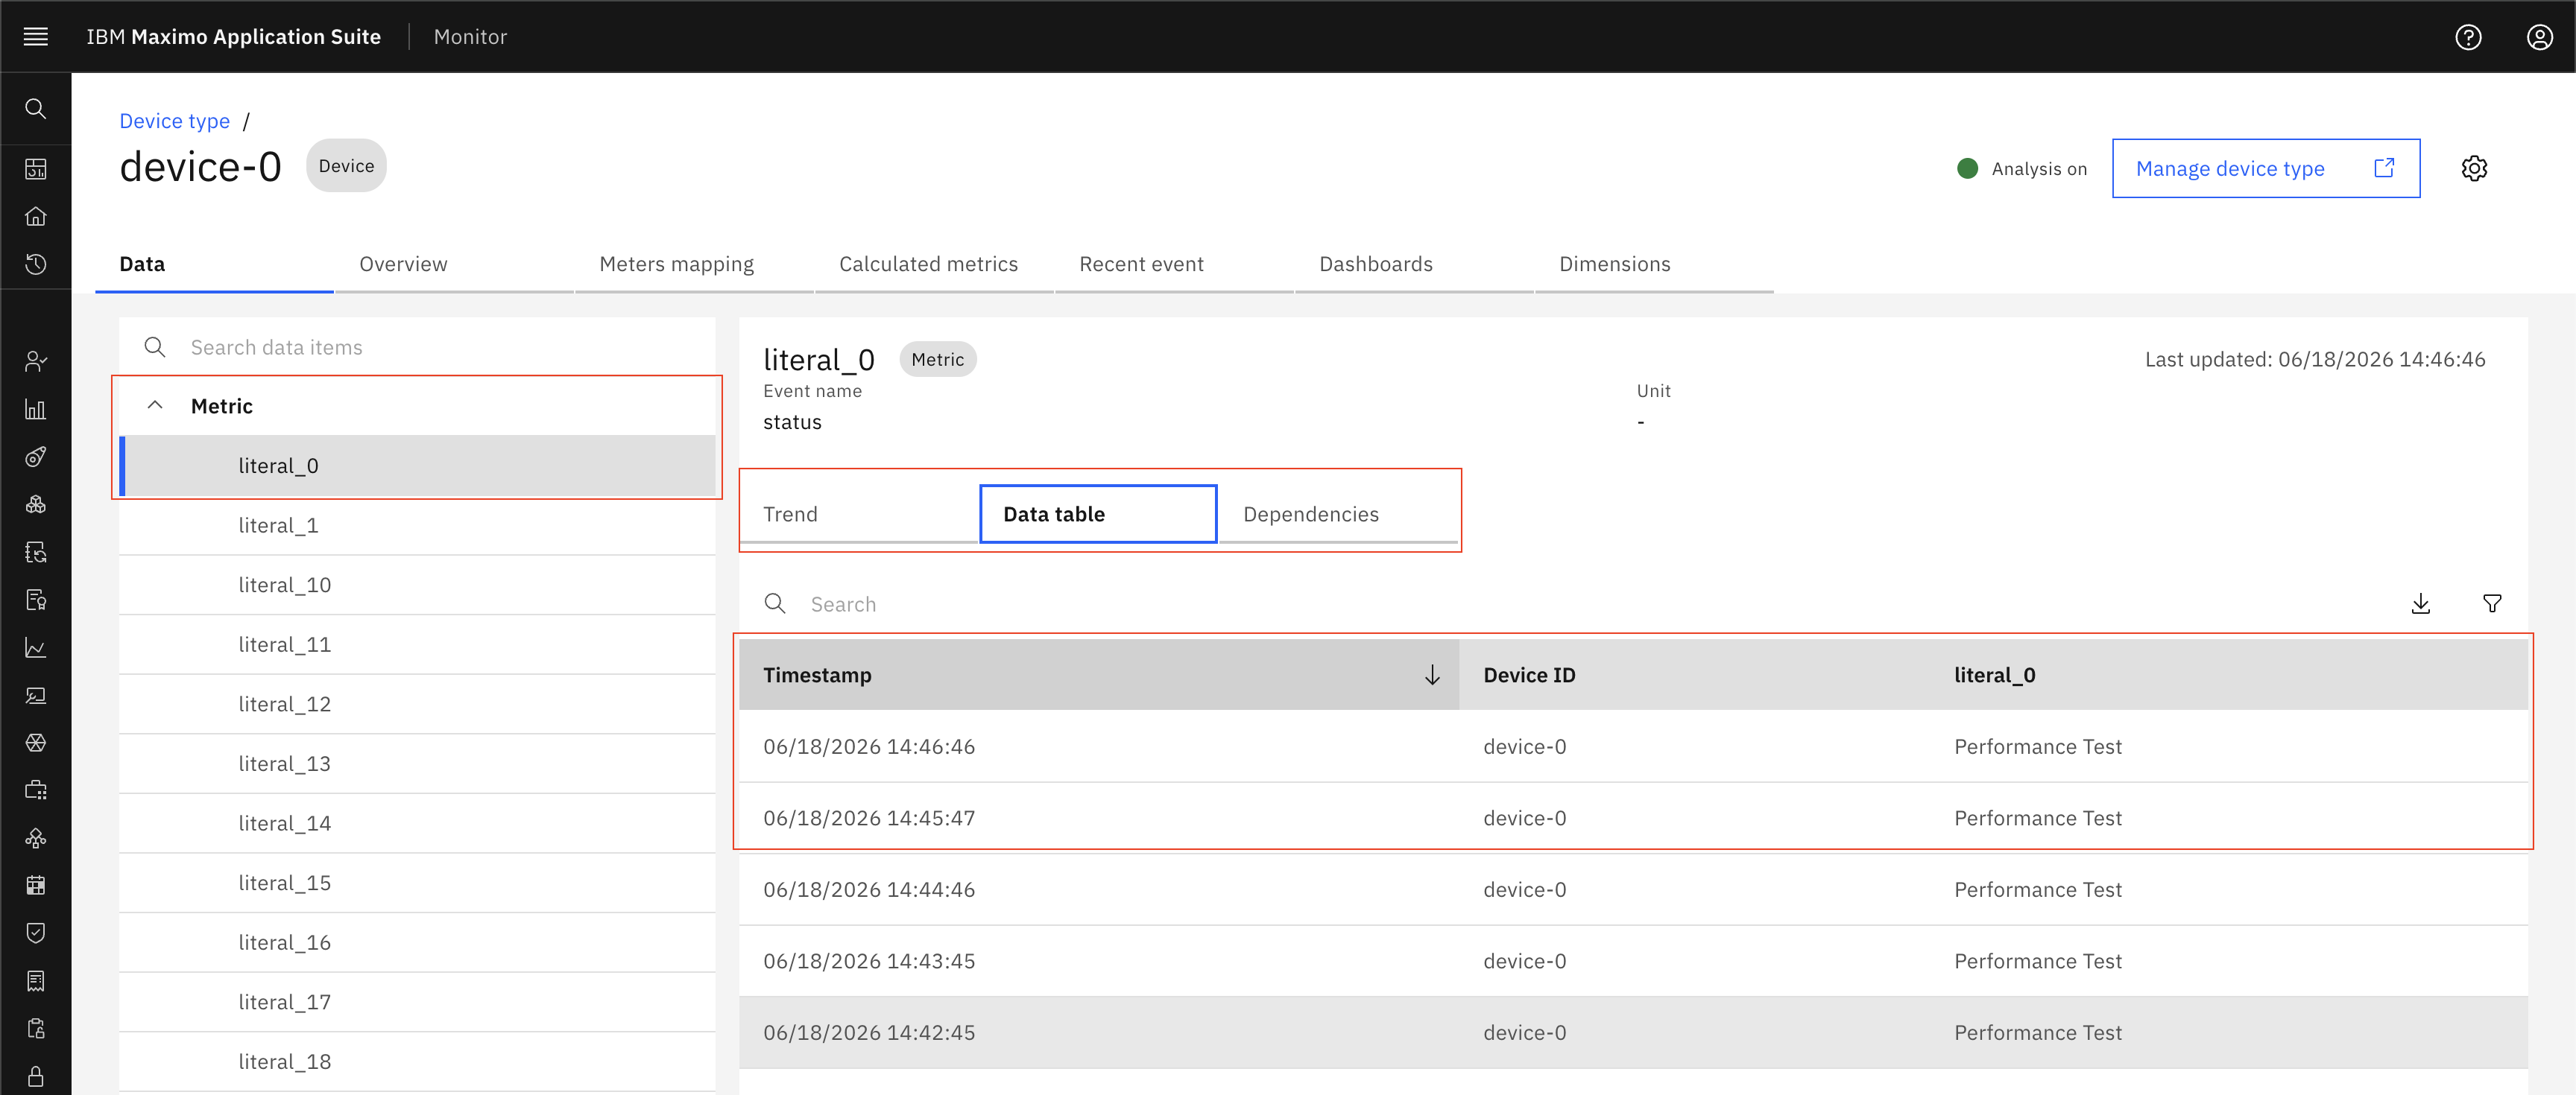Sort by Timestamp column arrow
This screenshot has width=2576, height=1095.
point(1432,676)
